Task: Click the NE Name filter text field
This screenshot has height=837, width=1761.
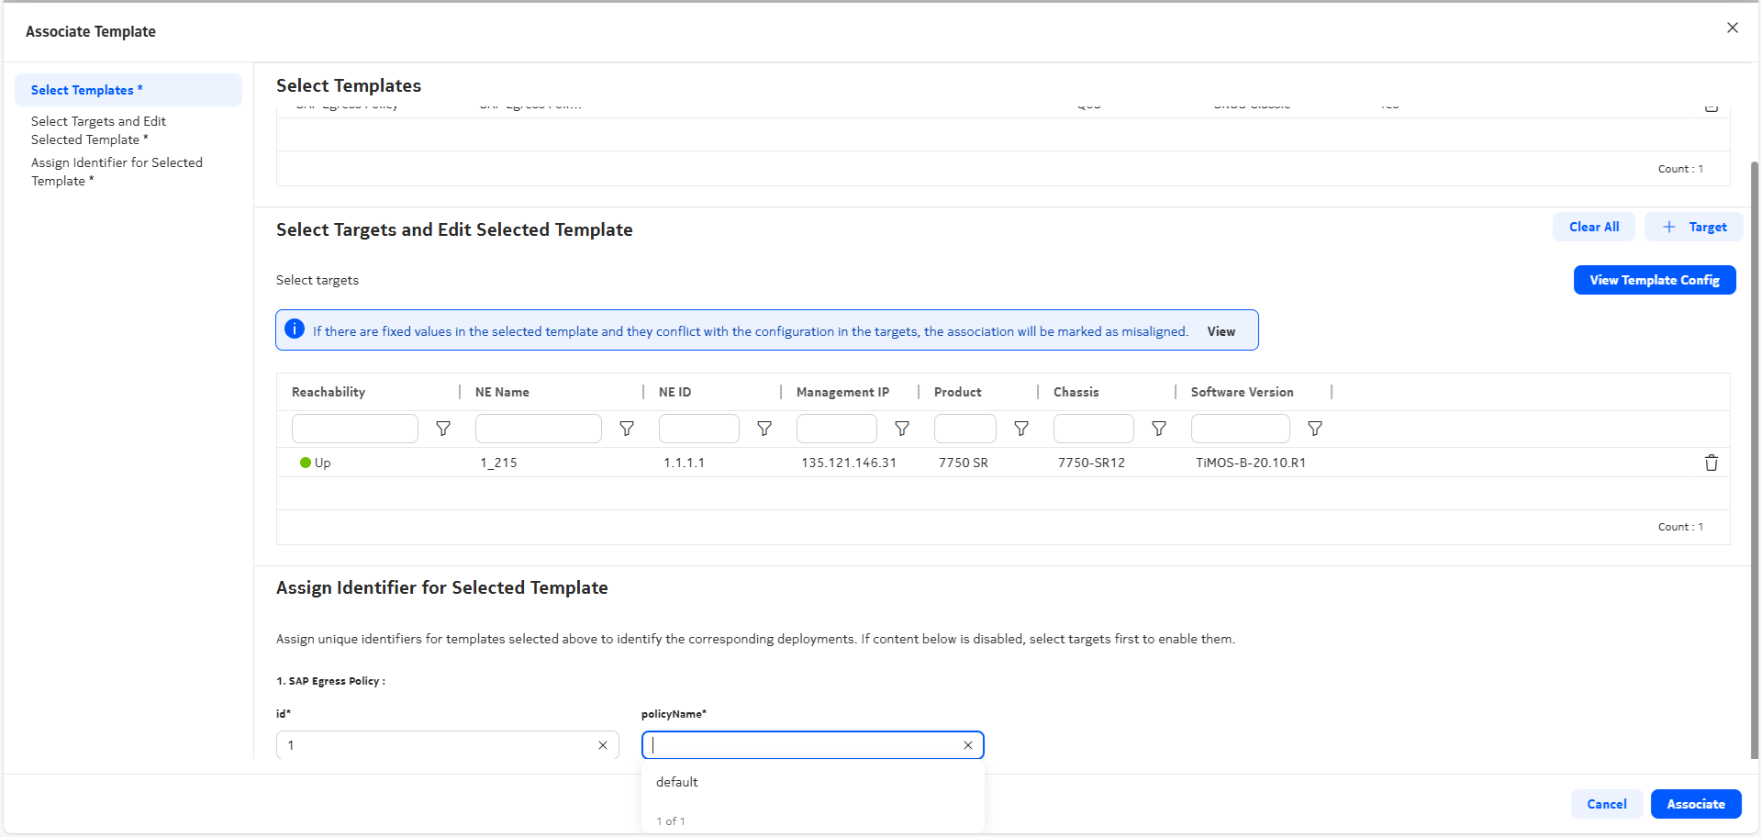Action: (538, 429)
